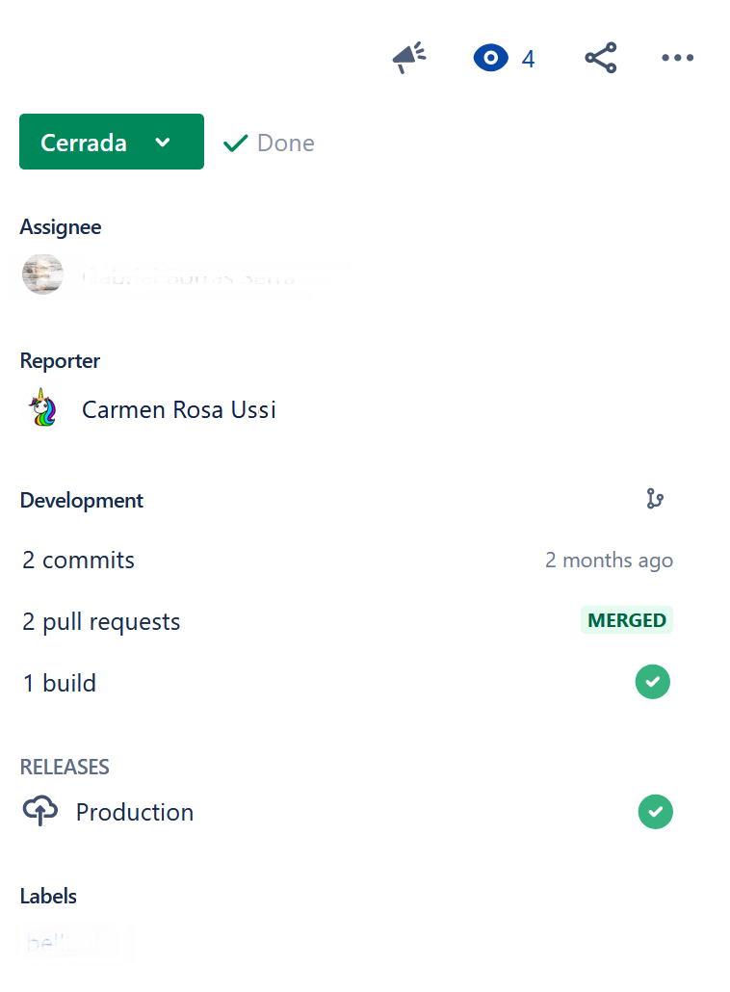Click the RELEASES section heading
730x992 pixels.
tap(65, 767)
